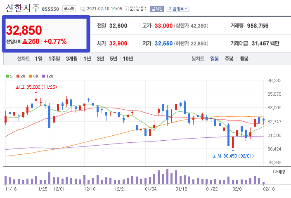
Task: Click the 코스피 market label
Action: (x=69, y=9)
